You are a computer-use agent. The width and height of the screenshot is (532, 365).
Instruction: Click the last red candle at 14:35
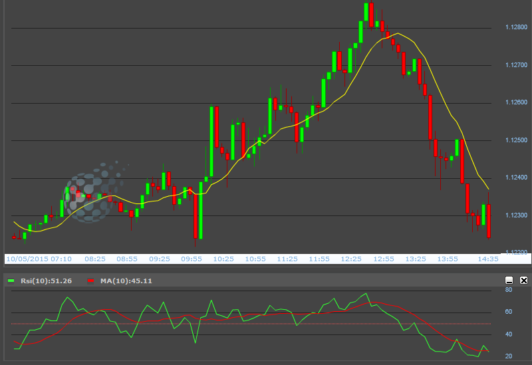[x=489, y=221]
